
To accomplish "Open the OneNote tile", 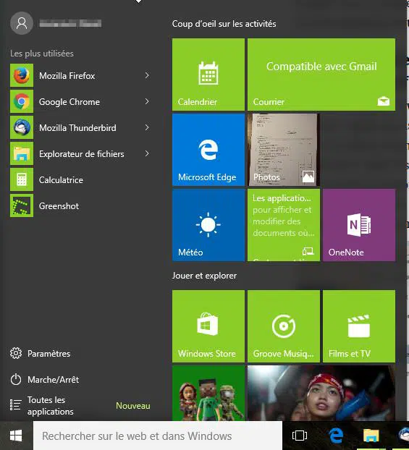I will point(359,225).
